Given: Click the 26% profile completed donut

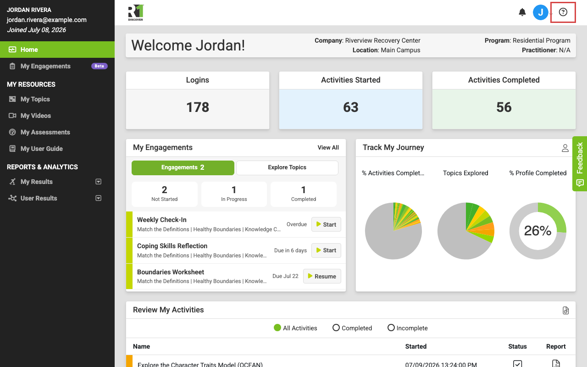Looking at the screenshot, I should pos(538,231).
